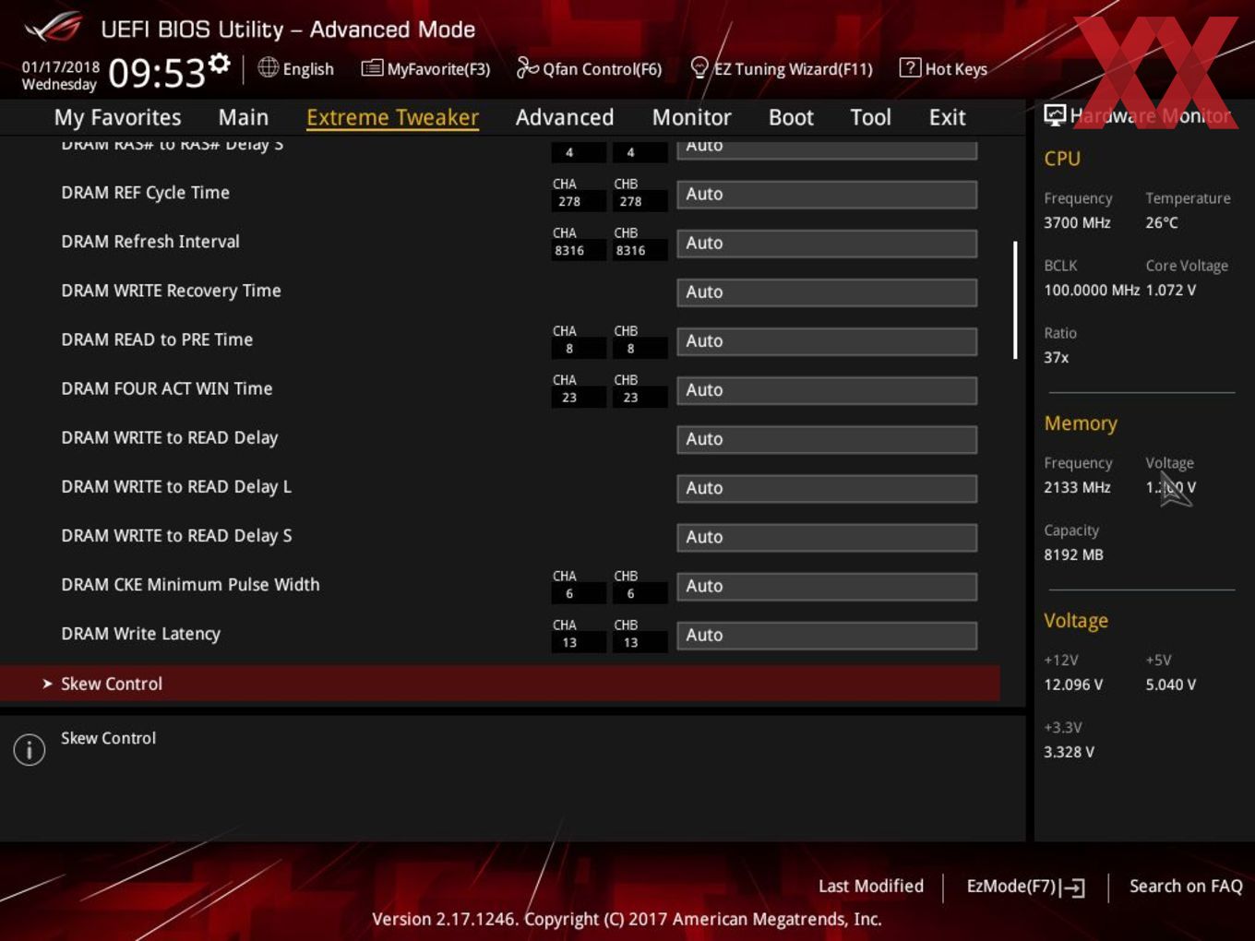Select DRAM WRITE to READ Delay field
The width and height of the screenshot is (1255, 941).
pyautogui.click(x=827, y=439)
